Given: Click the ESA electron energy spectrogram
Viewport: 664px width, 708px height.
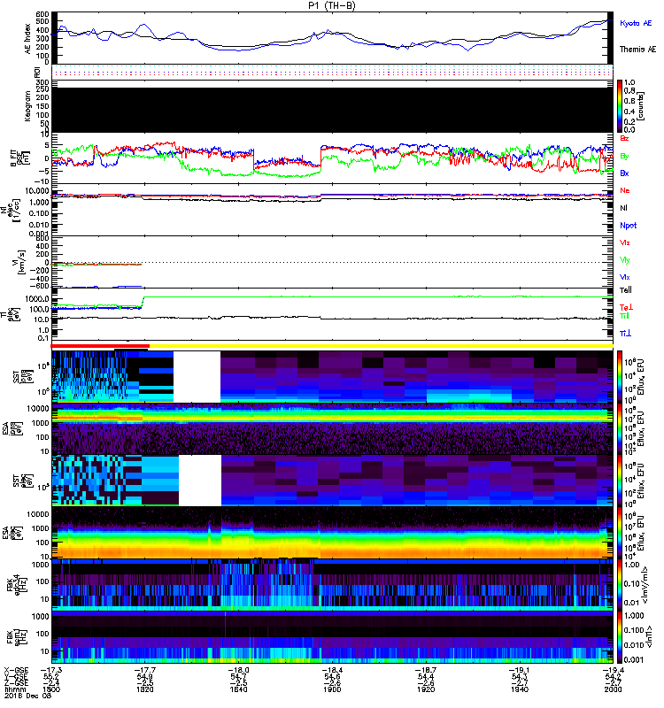Looking at the screenshot, I should pyautogui.click(x=332, y=533).
